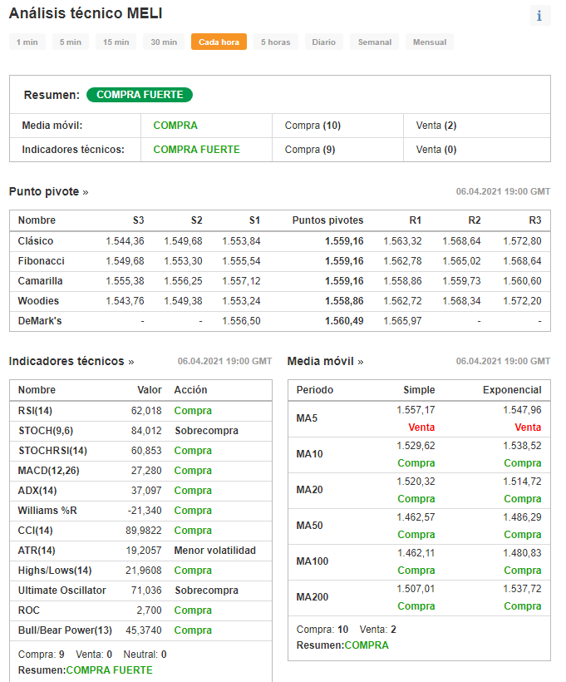The height and width of the screenshot is (682, 566).
Task: Click the DeMark's pivot value 1.560,49
Action: click(344, 321)
